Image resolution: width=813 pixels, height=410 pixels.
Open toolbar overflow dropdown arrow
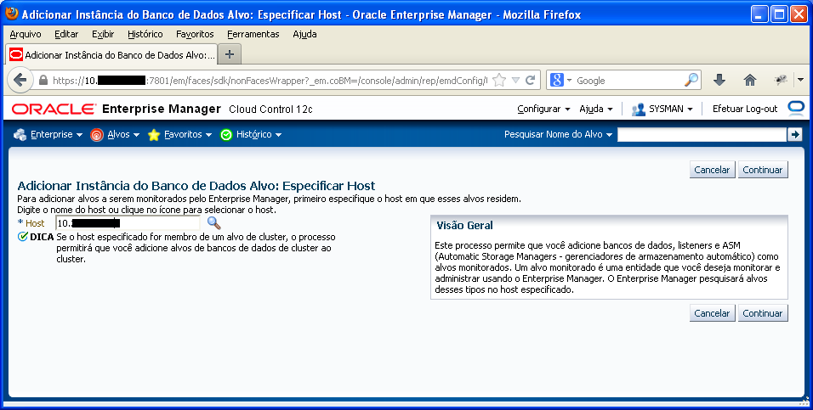(x=800, y=80)
